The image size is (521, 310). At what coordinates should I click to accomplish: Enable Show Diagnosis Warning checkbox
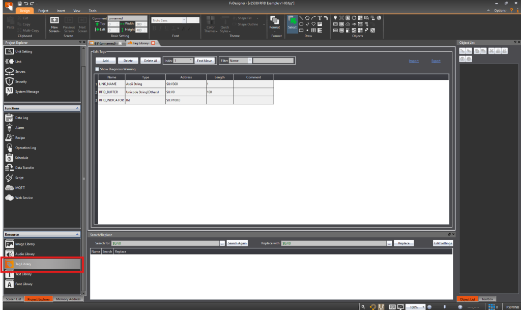(98, 69)
